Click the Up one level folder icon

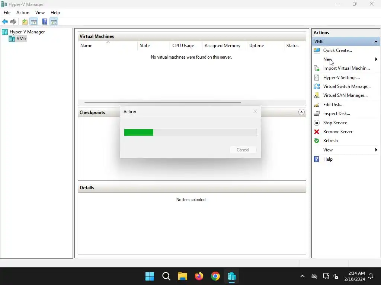click(x=25, y=22)
